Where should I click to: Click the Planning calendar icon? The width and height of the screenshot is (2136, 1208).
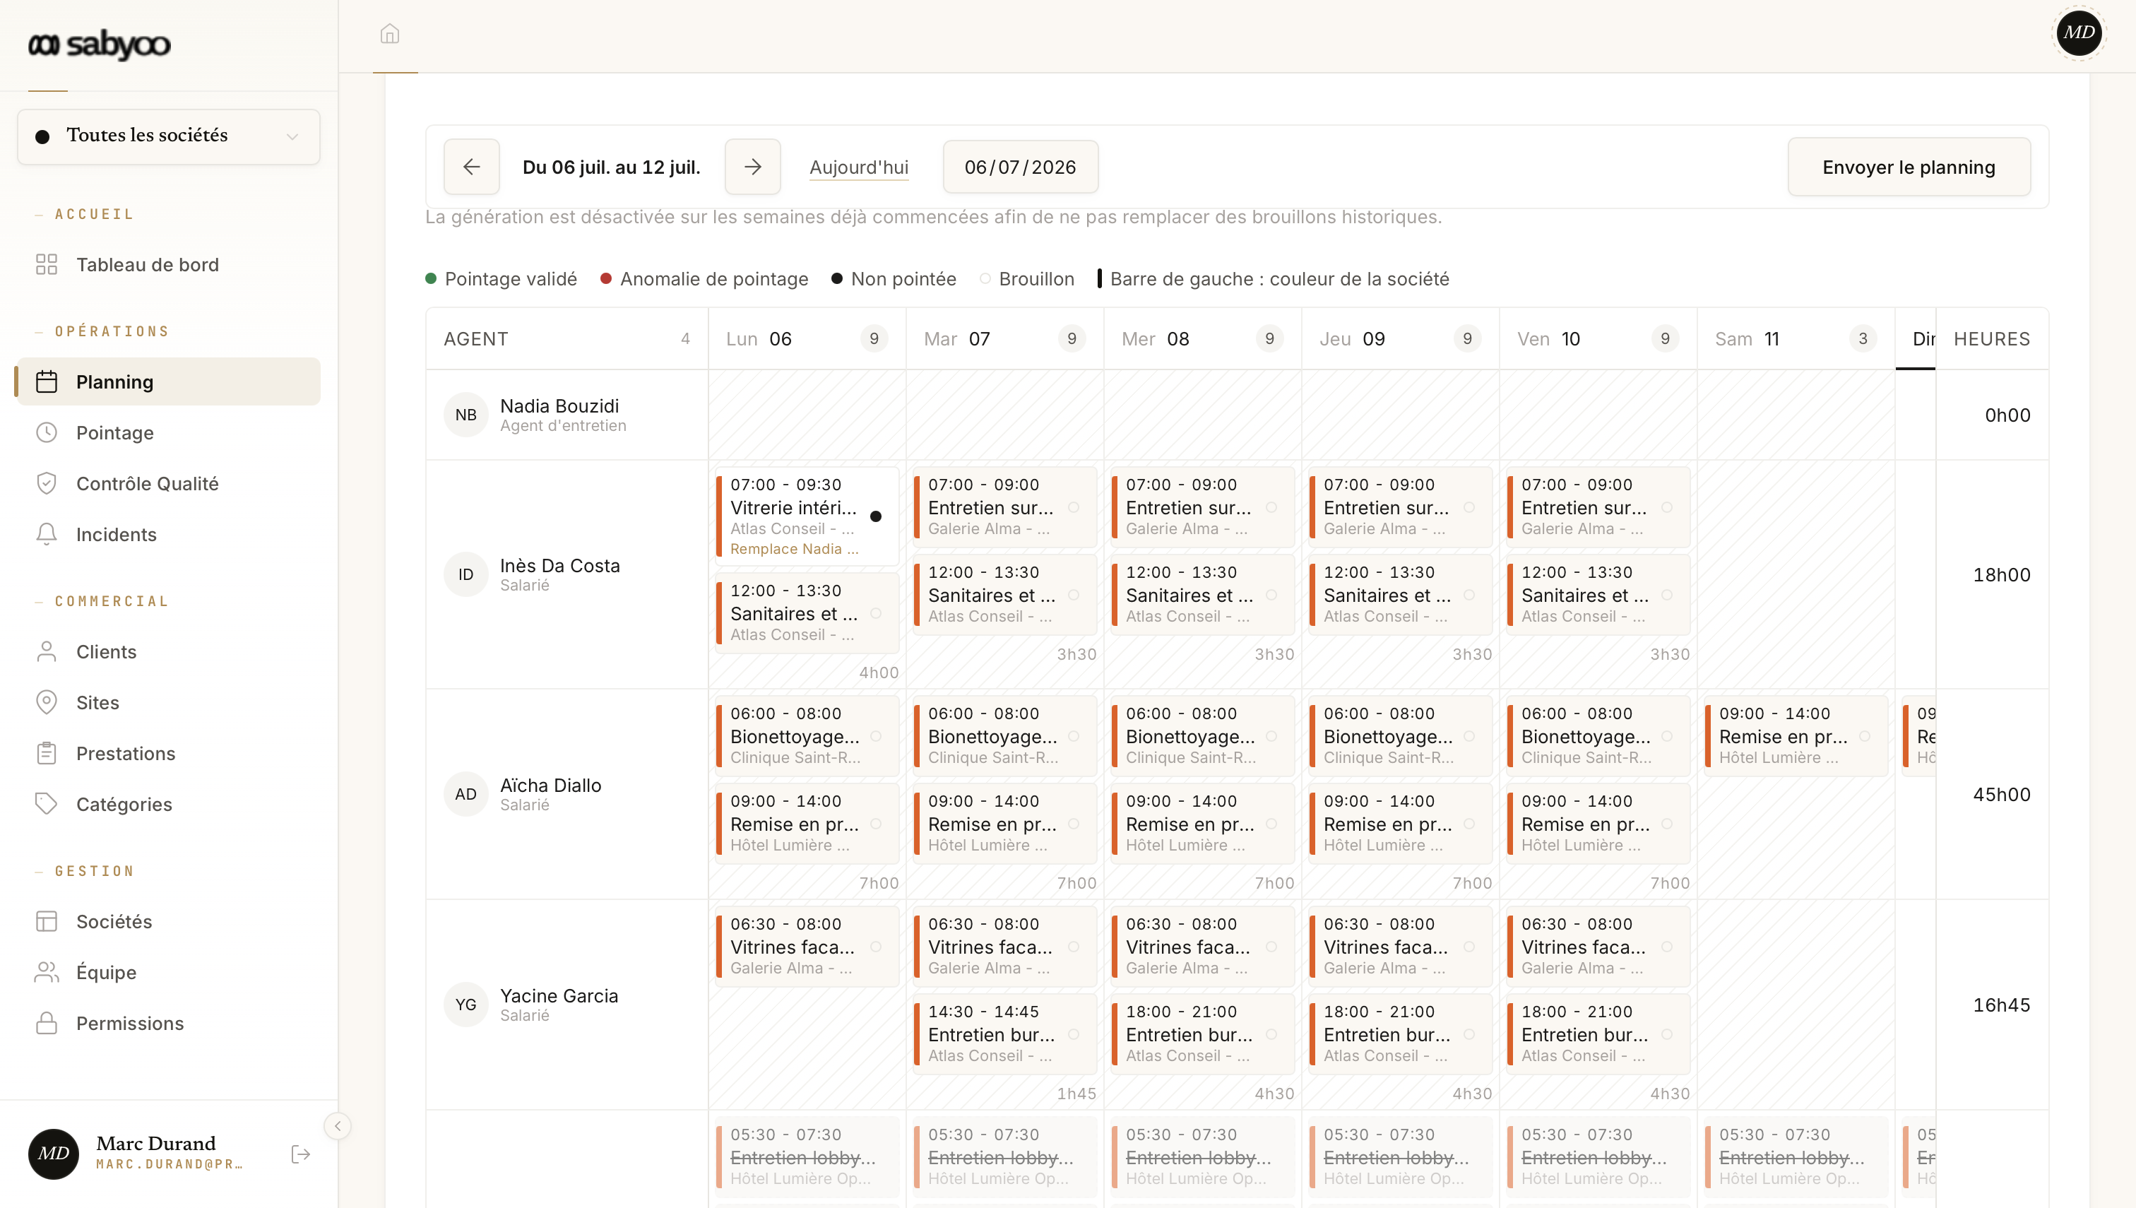coord(47,381)
